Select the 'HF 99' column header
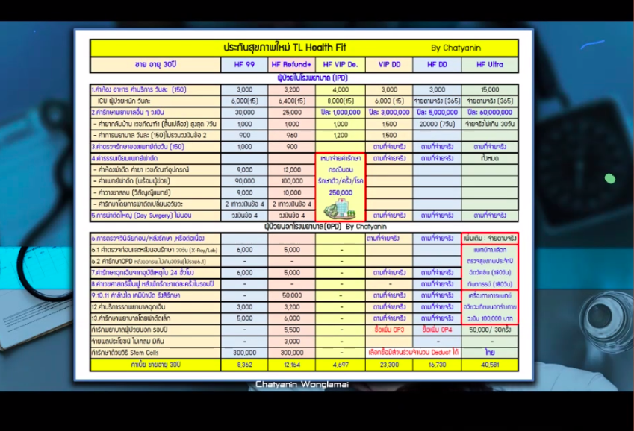634x431 pixels. (x=244, y=65)
